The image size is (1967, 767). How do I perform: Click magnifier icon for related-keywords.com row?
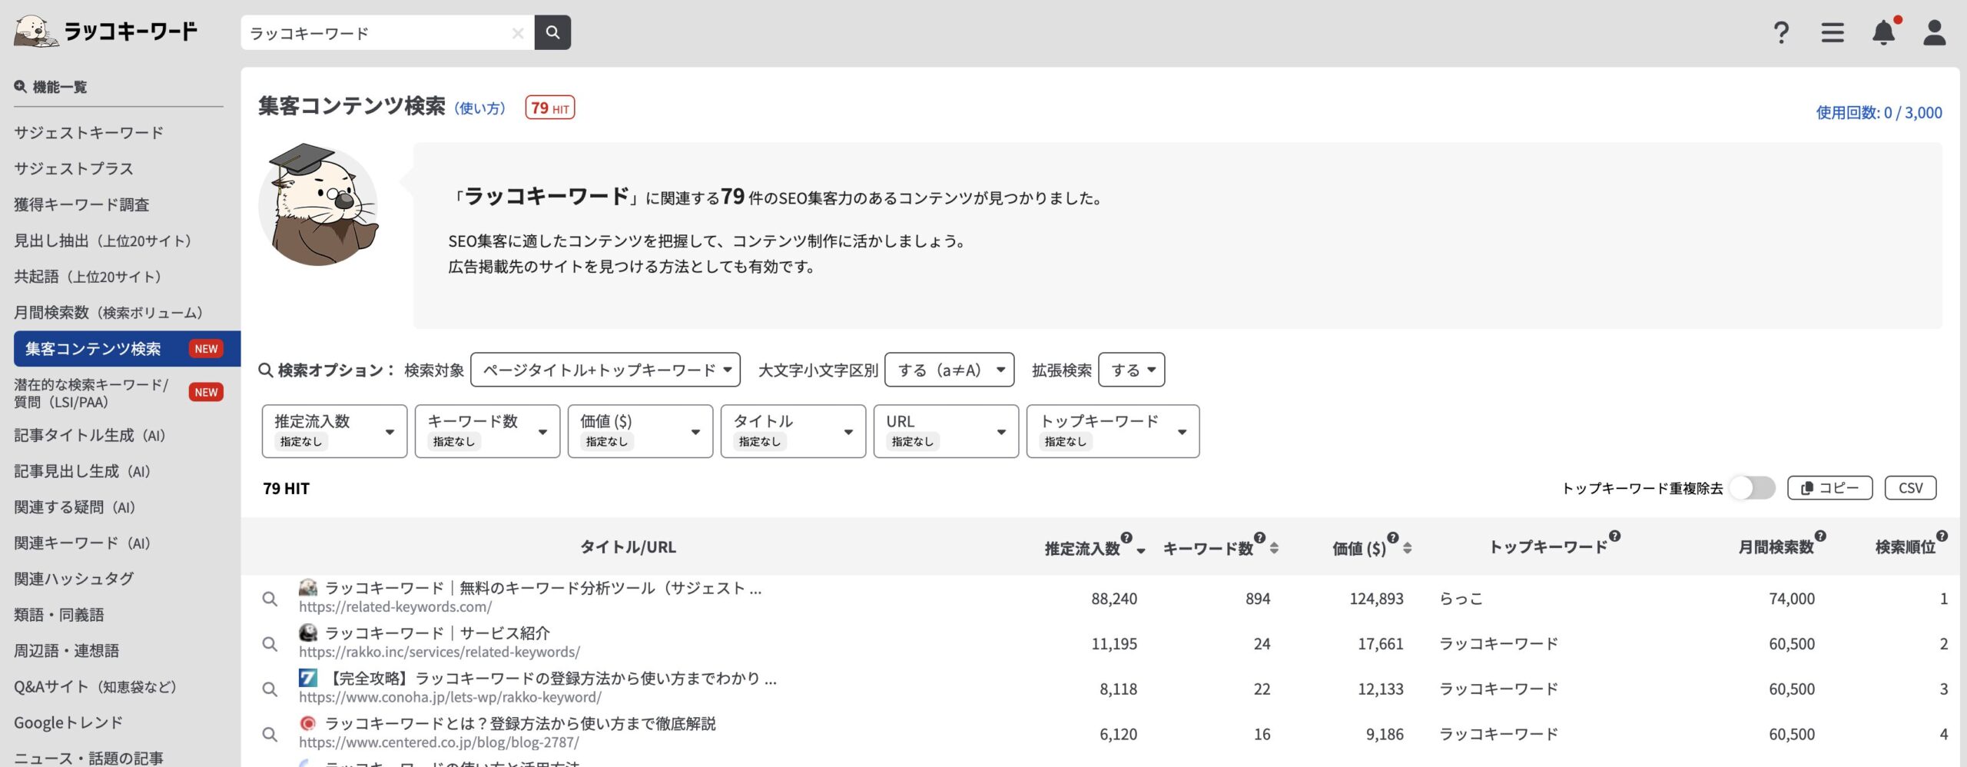click(270, 598)
